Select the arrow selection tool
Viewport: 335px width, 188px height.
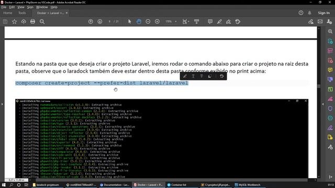click(x=130, y=21)
